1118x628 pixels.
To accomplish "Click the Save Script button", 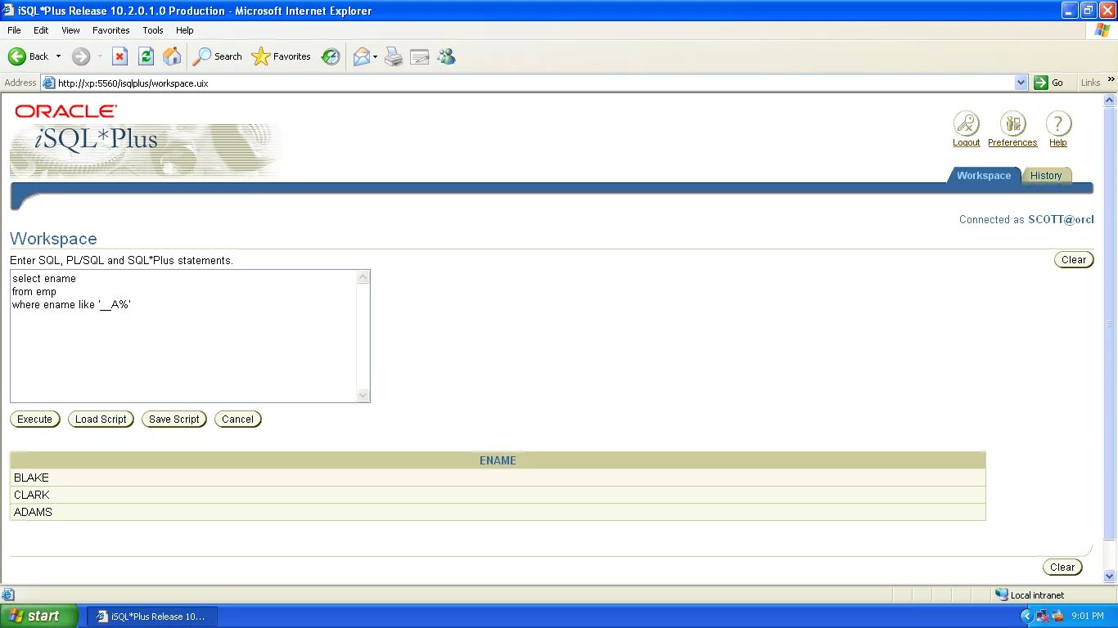I will pos(174,419).
